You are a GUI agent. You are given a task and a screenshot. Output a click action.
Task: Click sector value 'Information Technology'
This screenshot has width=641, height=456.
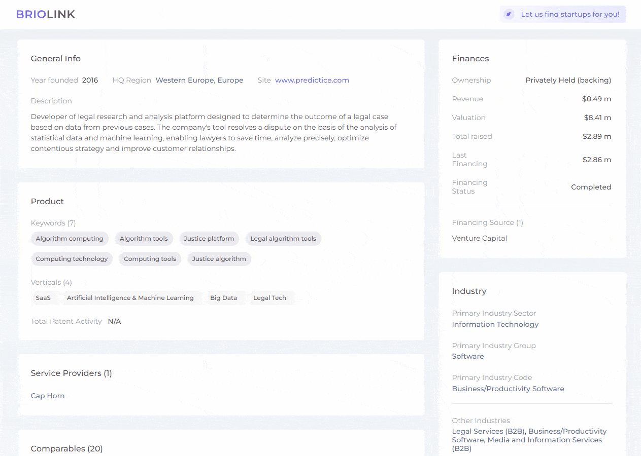point(495,324)
